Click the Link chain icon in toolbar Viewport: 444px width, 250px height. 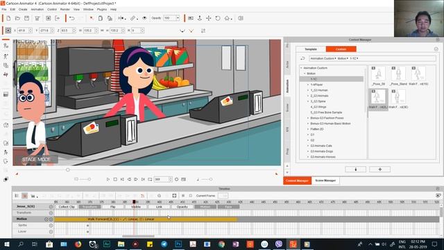click(x=133, y=18)
